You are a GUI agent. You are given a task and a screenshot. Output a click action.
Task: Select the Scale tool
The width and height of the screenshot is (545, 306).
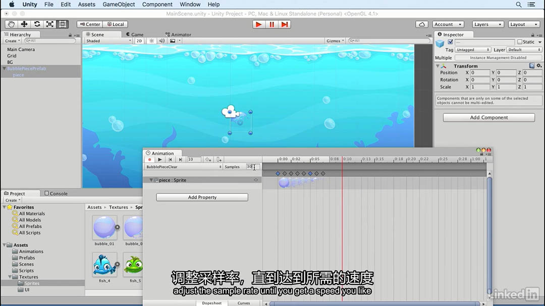pos(49,24)
